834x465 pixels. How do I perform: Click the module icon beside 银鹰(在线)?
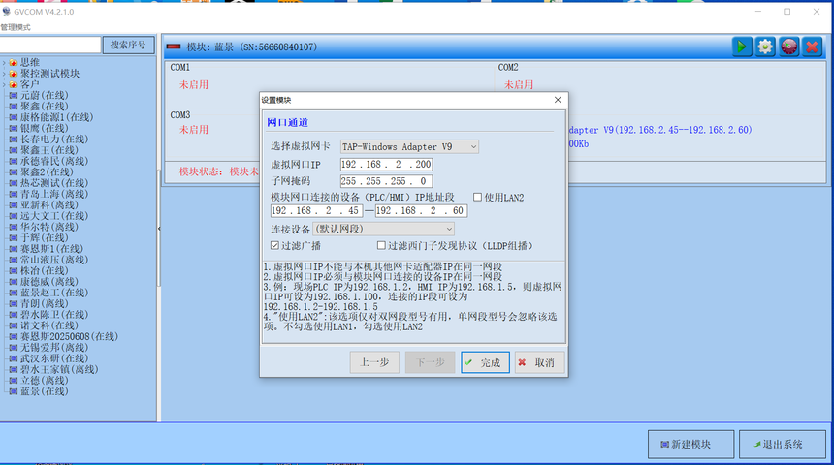14,128
